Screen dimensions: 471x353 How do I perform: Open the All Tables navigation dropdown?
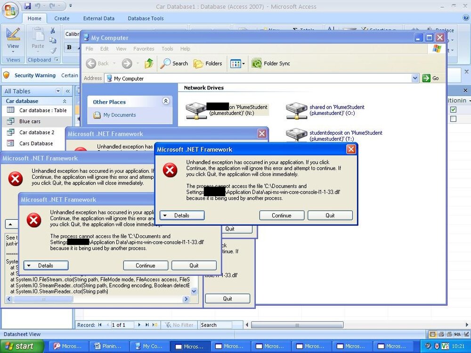[58, 91]
